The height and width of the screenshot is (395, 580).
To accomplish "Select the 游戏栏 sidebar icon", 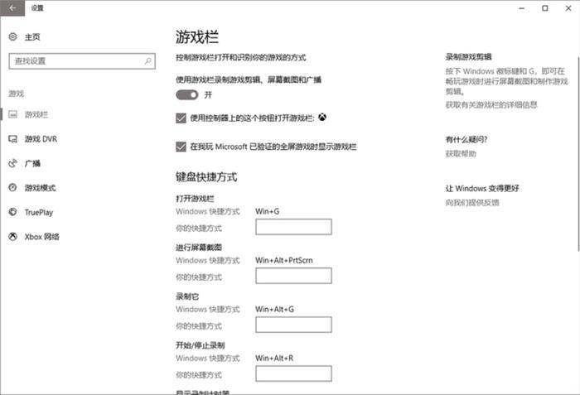I will (x=13, y=114).
